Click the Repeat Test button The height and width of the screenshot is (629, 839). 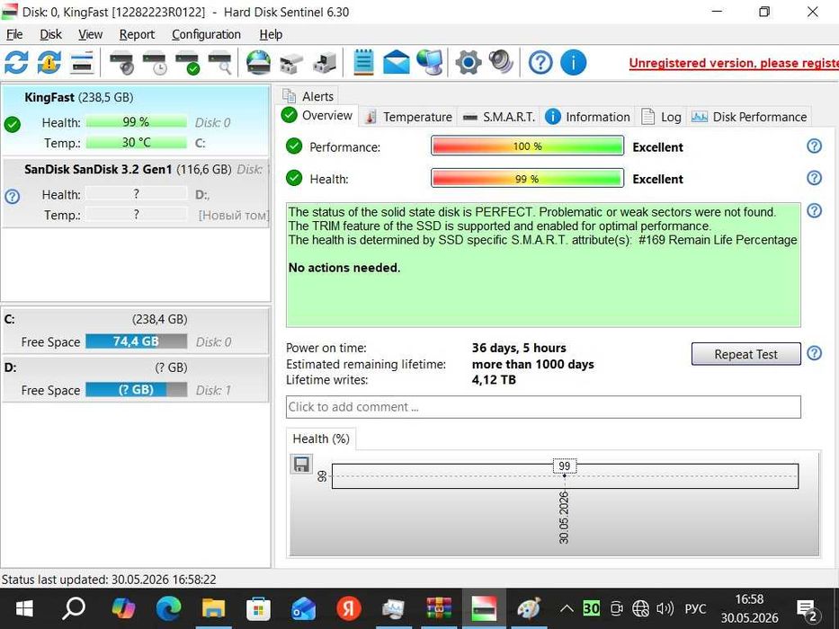click(x=745, y=354)
